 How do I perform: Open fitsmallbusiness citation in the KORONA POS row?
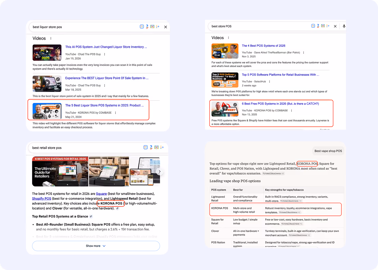pyautogui.click(x=290, y=212)
